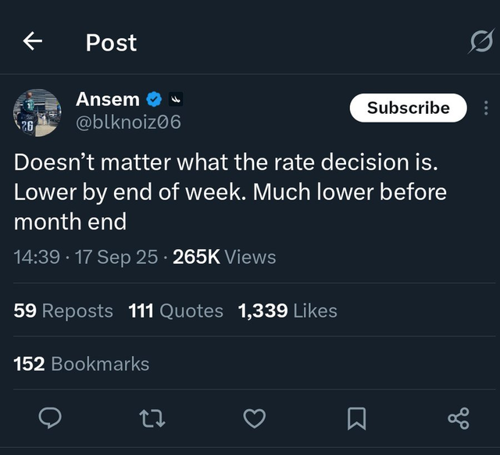This screenshot has height=455, width=500.
Task: Repost this post using the arrows icon
Action: point(152,419)
